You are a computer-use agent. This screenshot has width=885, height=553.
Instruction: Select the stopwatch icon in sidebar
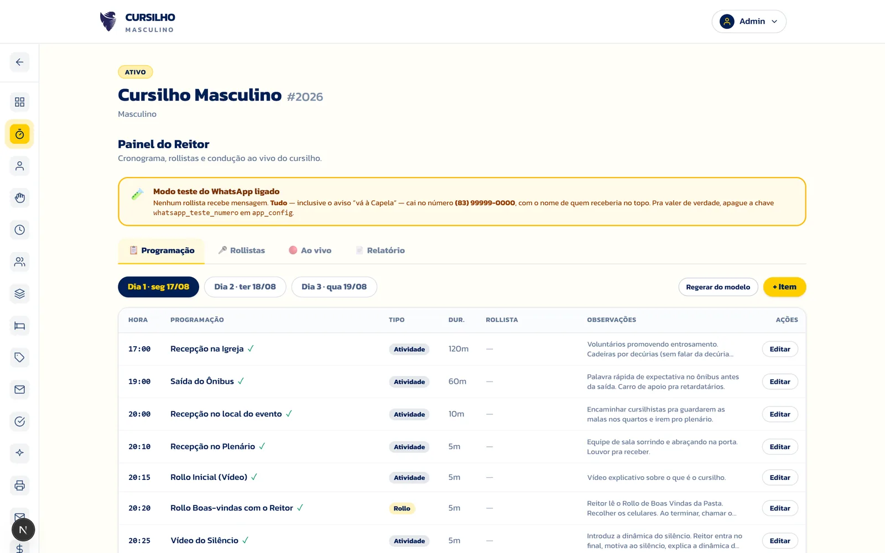pos(19,134)
